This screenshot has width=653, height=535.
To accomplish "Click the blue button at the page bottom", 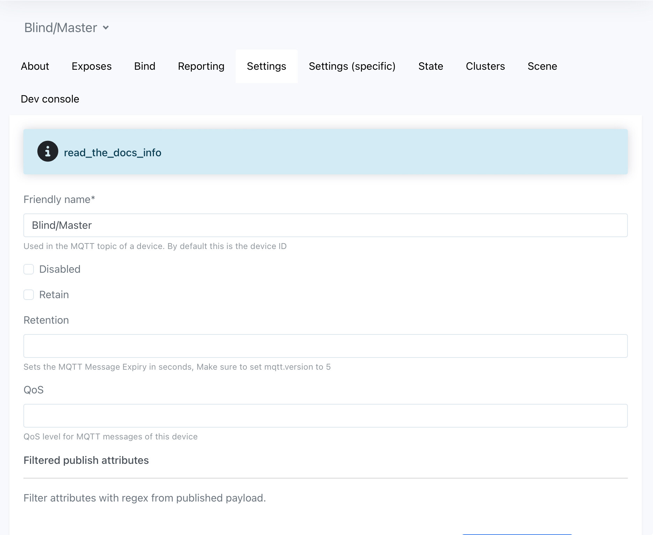I will (517, 533).
